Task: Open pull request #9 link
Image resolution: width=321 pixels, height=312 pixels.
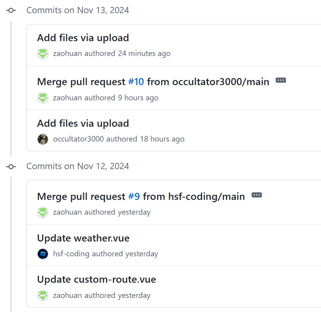Action: pos(134,196)
